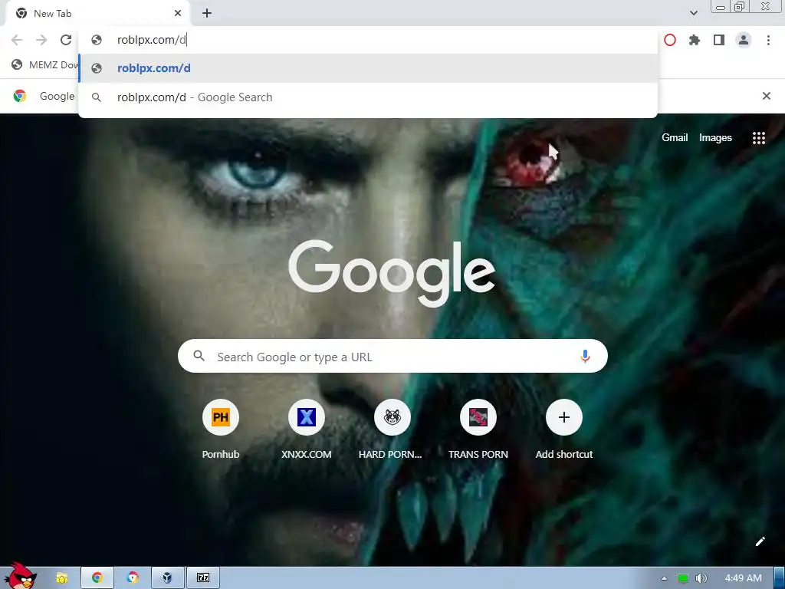
Task: Open the VirtualBox cube taskbar icon
Action: click(167, 577)
